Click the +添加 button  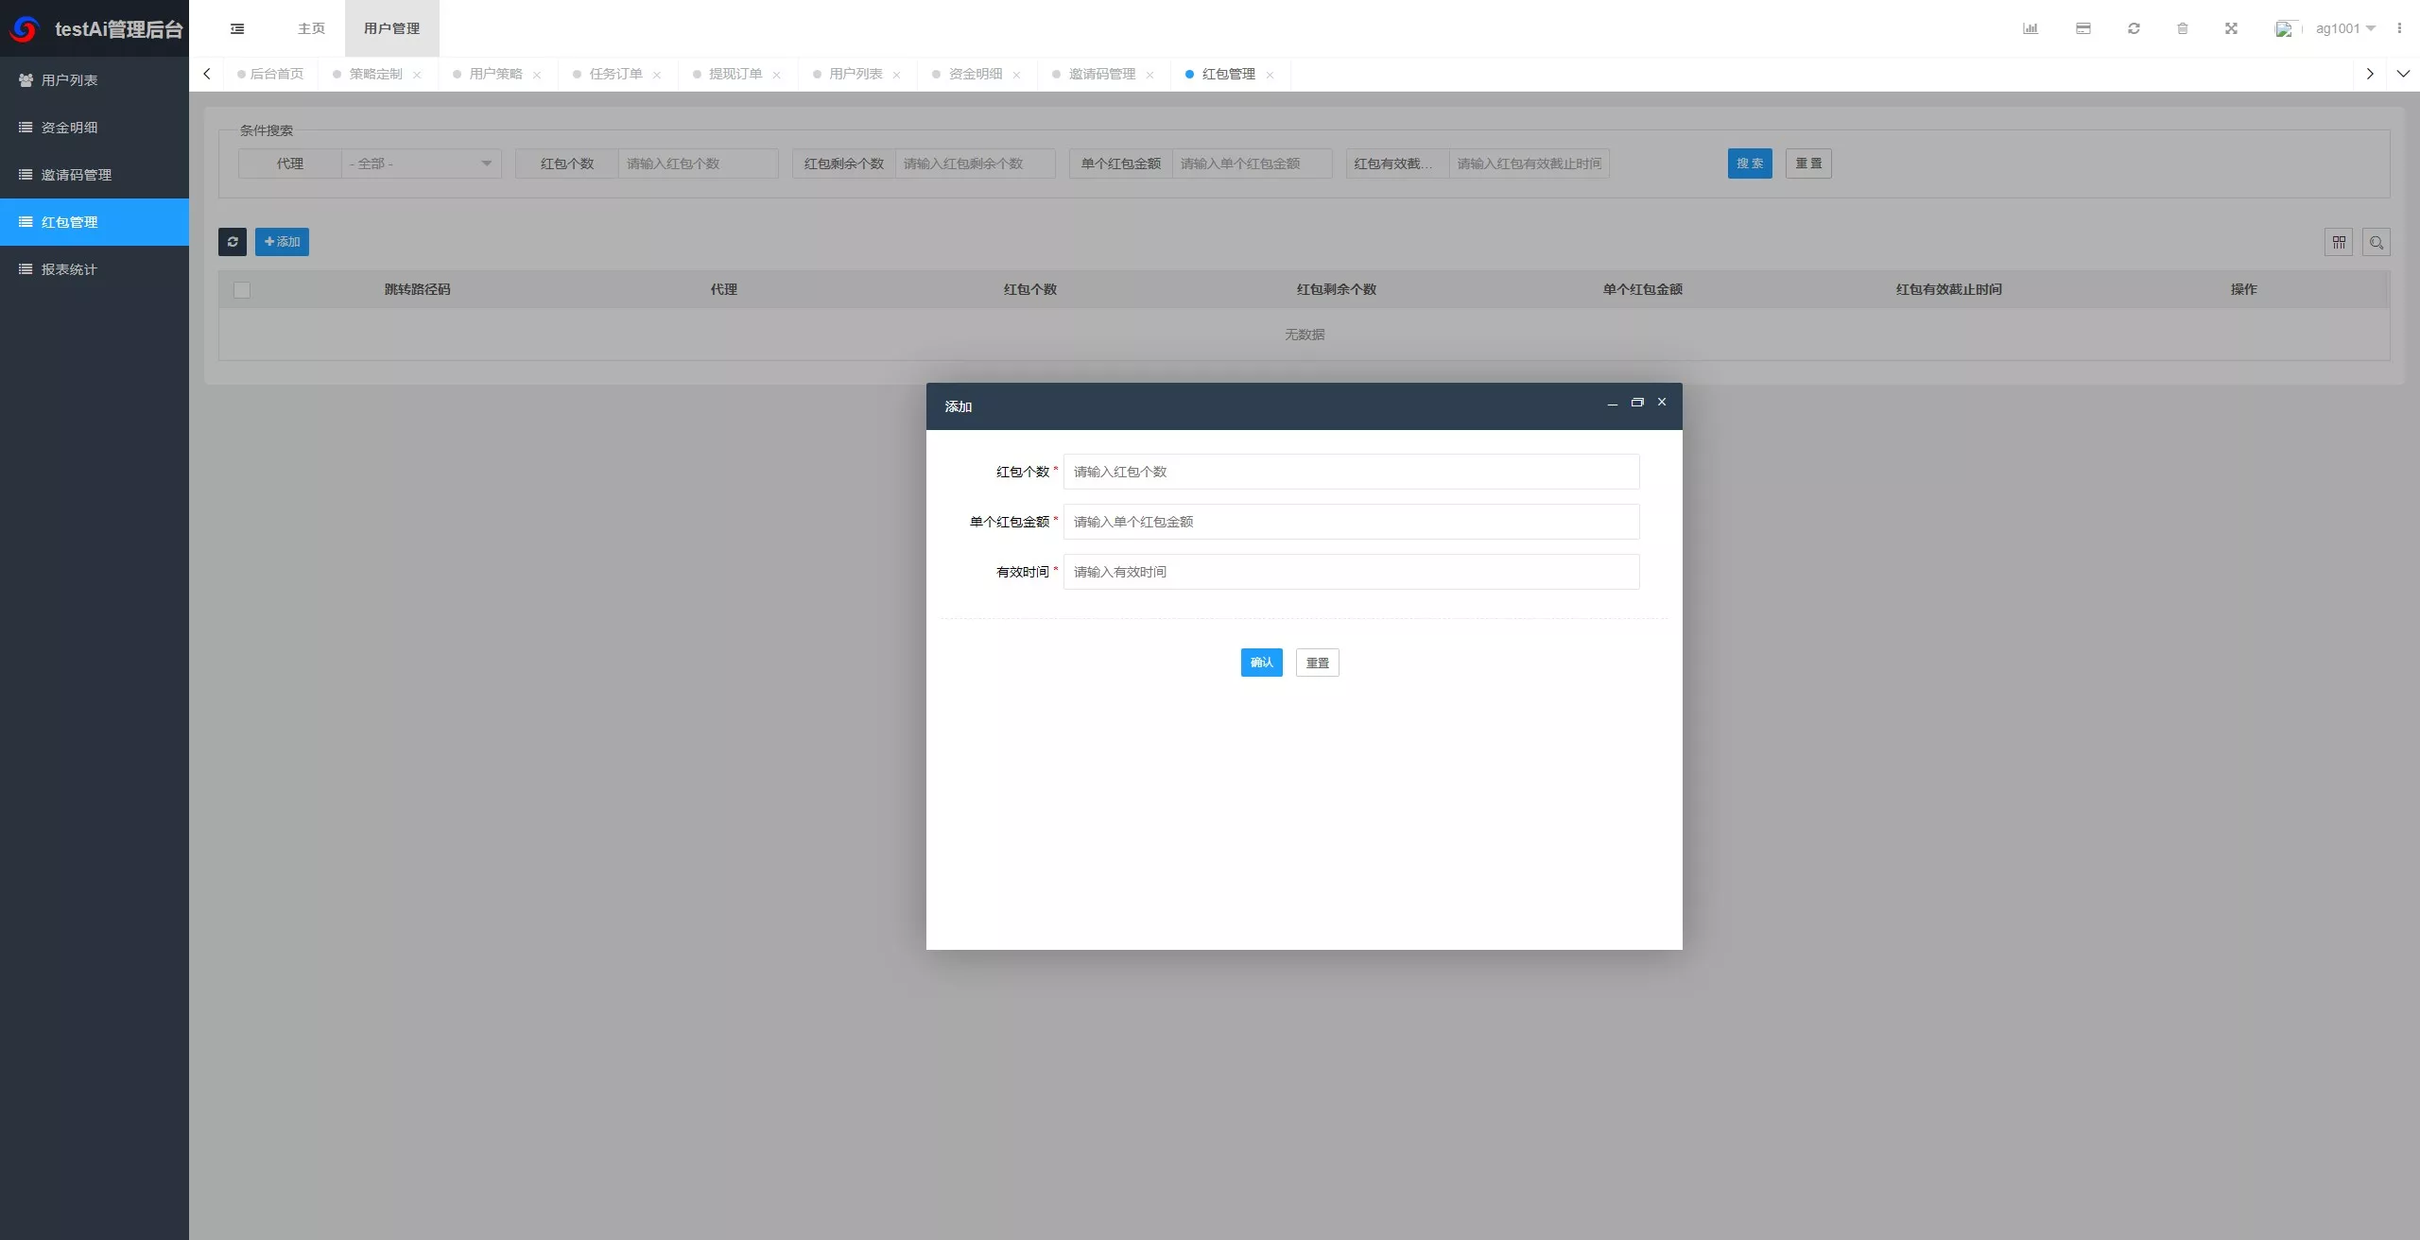click(282, 242)
